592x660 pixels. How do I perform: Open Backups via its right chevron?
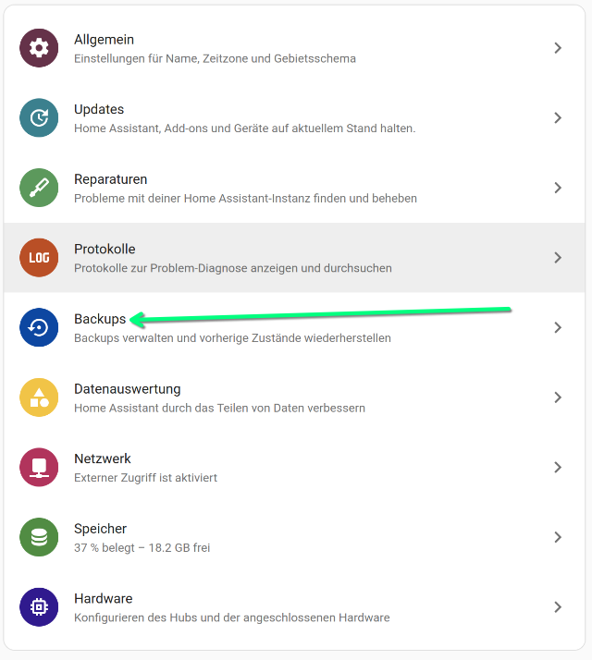pos(558,327)
